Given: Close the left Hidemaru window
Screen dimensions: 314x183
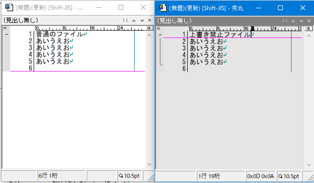Looking at the screenshot, I should pos(143,8).
